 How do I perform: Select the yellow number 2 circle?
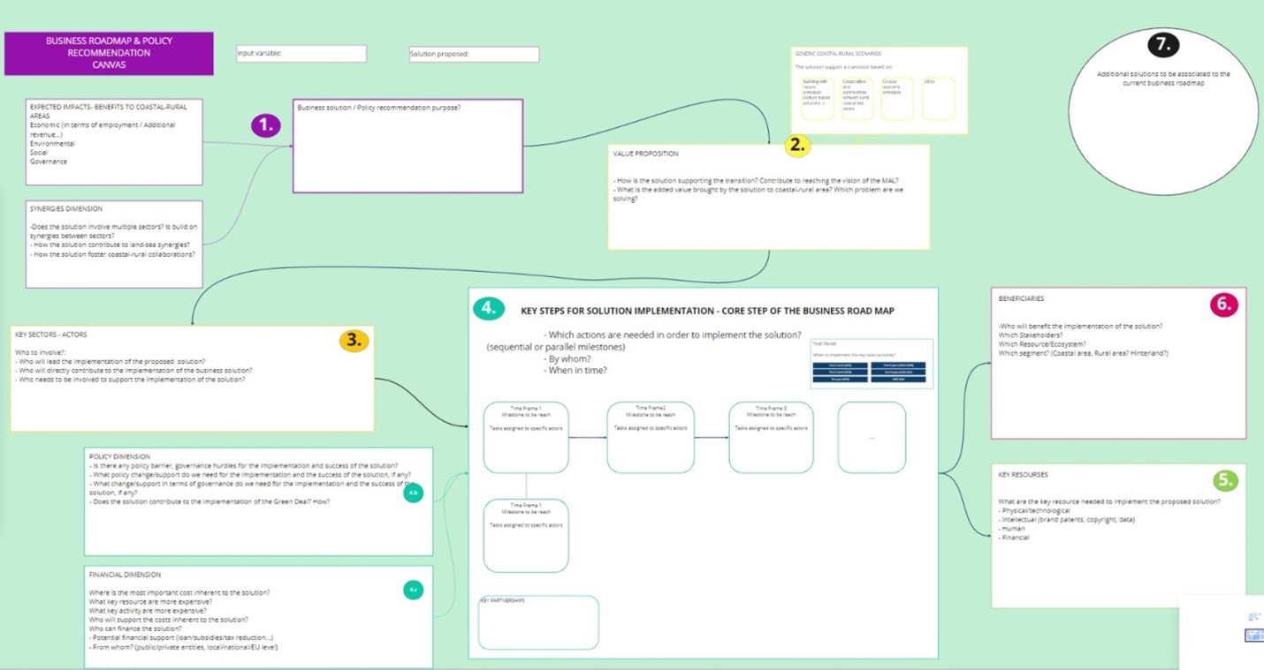coord(797,146)
